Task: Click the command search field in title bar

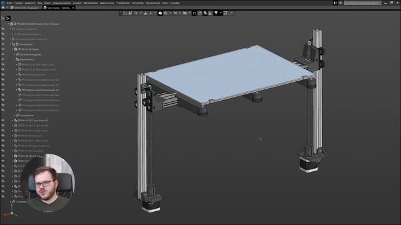Action: 363,2
